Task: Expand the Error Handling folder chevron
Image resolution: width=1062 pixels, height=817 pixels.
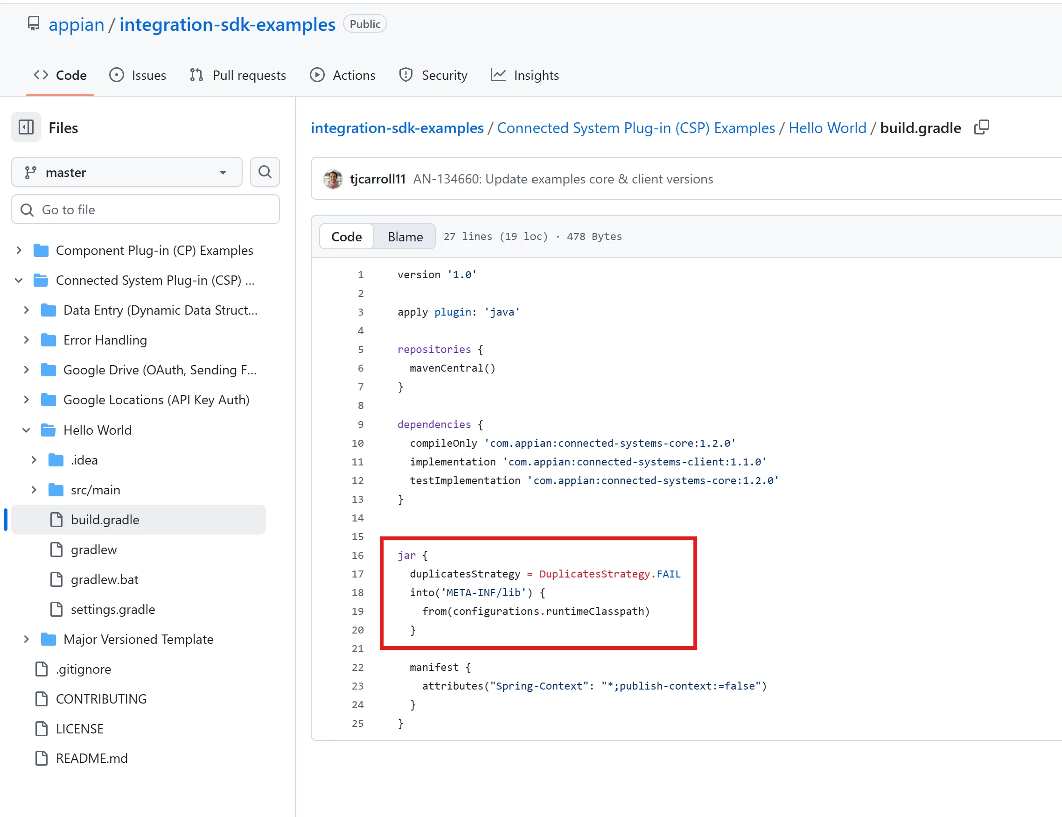Action: pyautogui.click(x=27, y=340)
